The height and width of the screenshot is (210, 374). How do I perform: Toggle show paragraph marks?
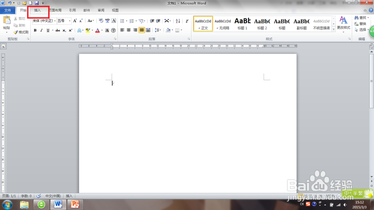[x=187, y=21]
